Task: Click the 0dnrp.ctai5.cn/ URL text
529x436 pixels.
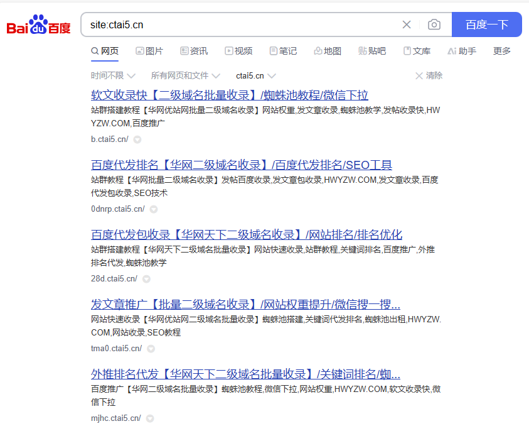Action: coord(118,209)
